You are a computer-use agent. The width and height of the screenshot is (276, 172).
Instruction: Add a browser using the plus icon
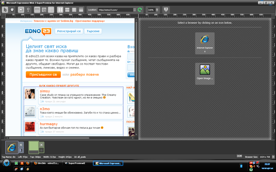pyautogui.click(x=41, y=150)
